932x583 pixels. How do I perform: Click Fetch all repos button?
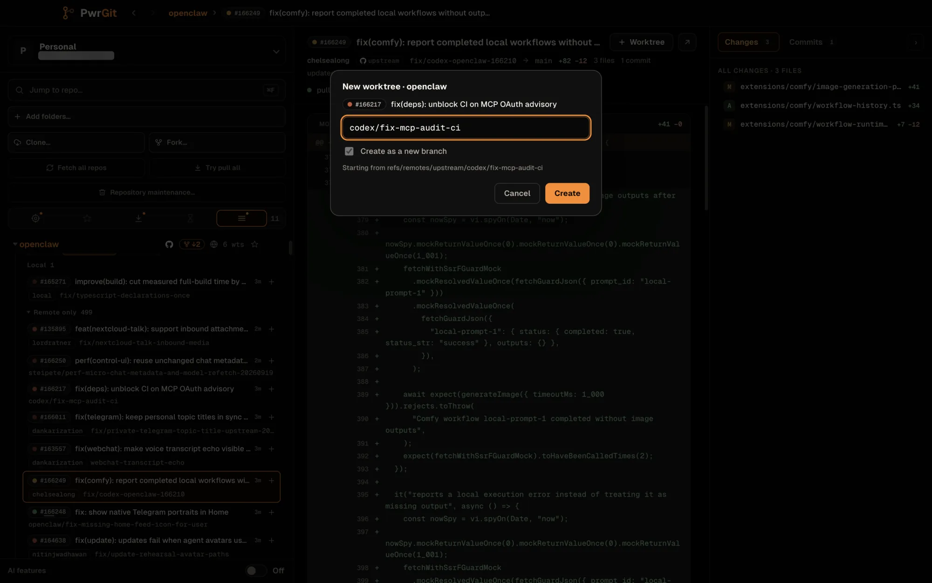pyautogui.click(x=76, y=167)
